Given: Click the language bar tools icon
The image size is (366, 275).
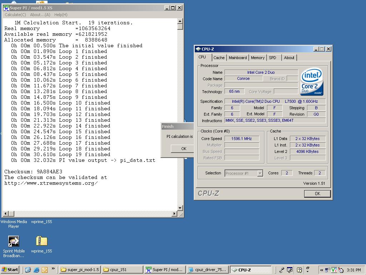Looking at the screenshot, I should coord(290,270).
